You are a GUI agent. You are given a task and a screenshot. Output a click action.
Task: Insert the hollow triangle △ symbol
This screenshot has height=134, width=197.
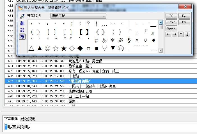(x=31, y=48)
